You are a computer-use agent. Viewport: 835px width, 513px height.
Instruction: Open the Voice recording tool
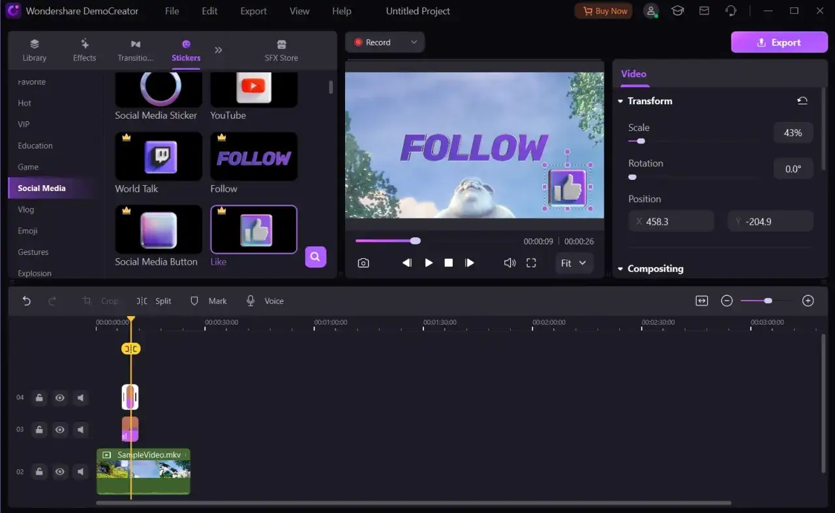tap(264, 300)
